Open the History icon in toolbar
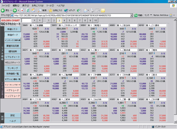 pyautogui.click(x=79, y=10)
